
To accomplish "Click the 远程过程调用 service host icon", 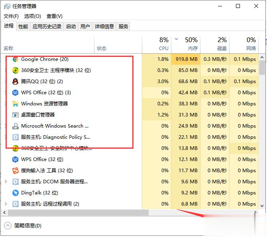I will pos(15,204).
